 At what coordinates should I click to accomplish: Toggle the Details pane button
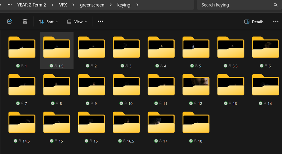[254, 22]
